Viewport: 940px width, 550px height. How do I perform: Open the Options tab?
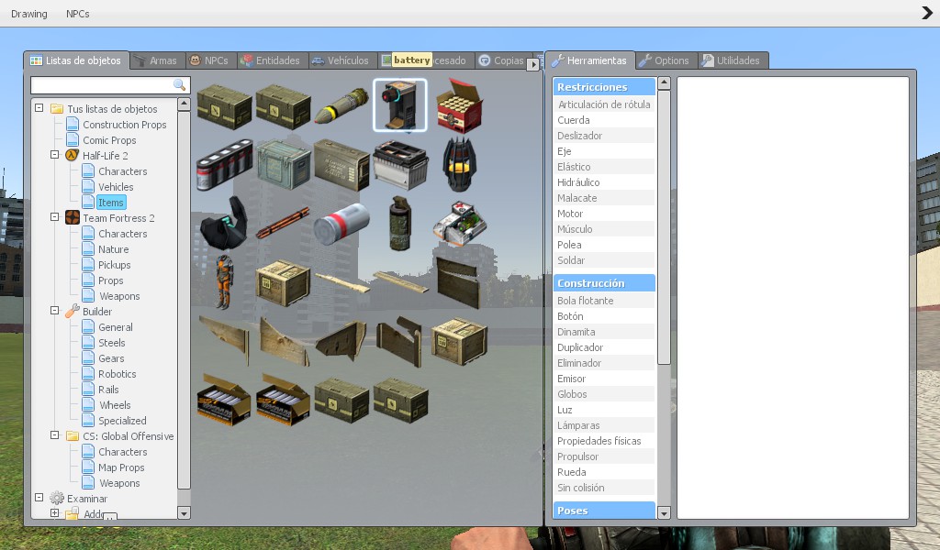(665, 60)
